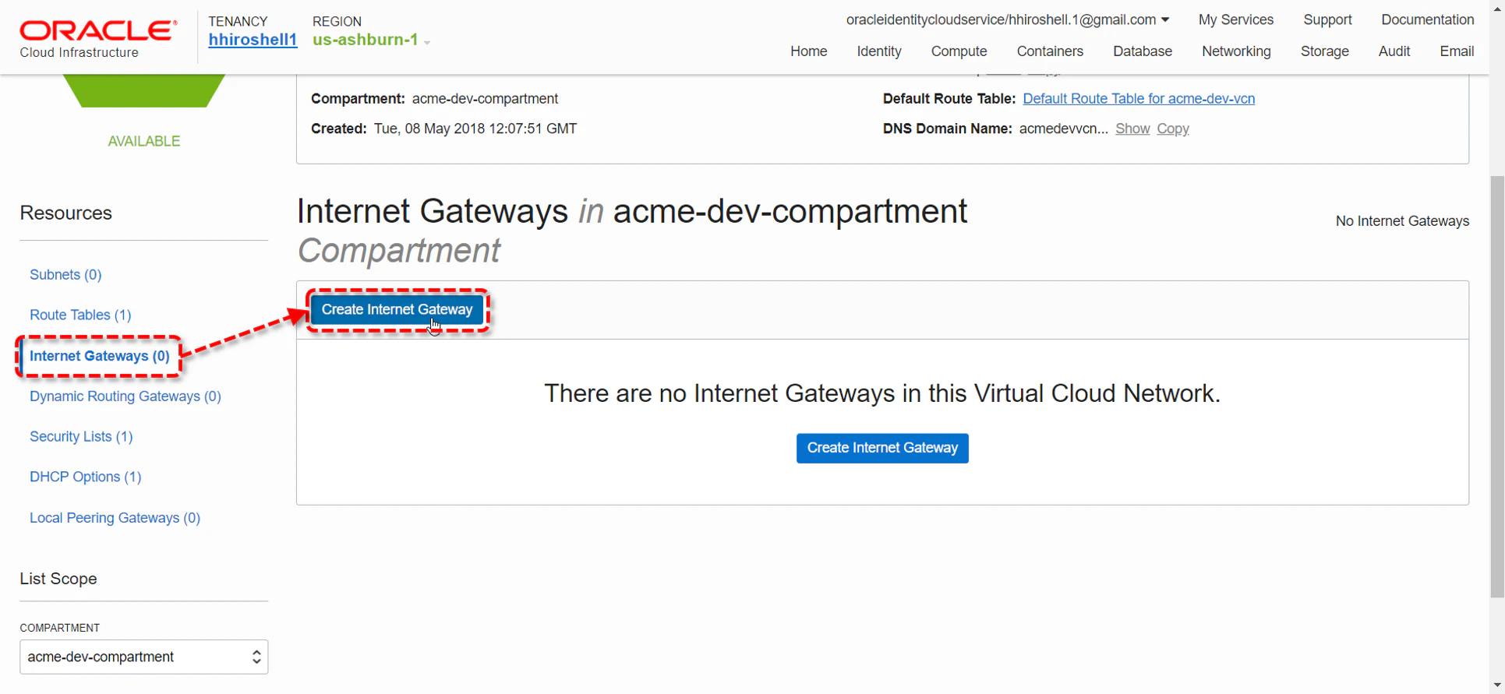This screenshot has width=1505, height=694.
Task: Click the top Create Internet Gateway button
Action: click(397, 310)
